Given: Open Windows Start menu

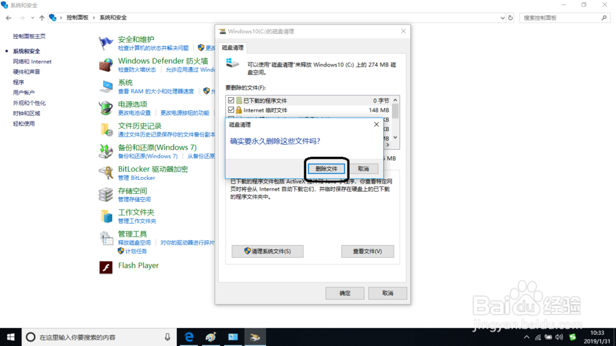Looking at the screenshot, I should pos(10,337).
